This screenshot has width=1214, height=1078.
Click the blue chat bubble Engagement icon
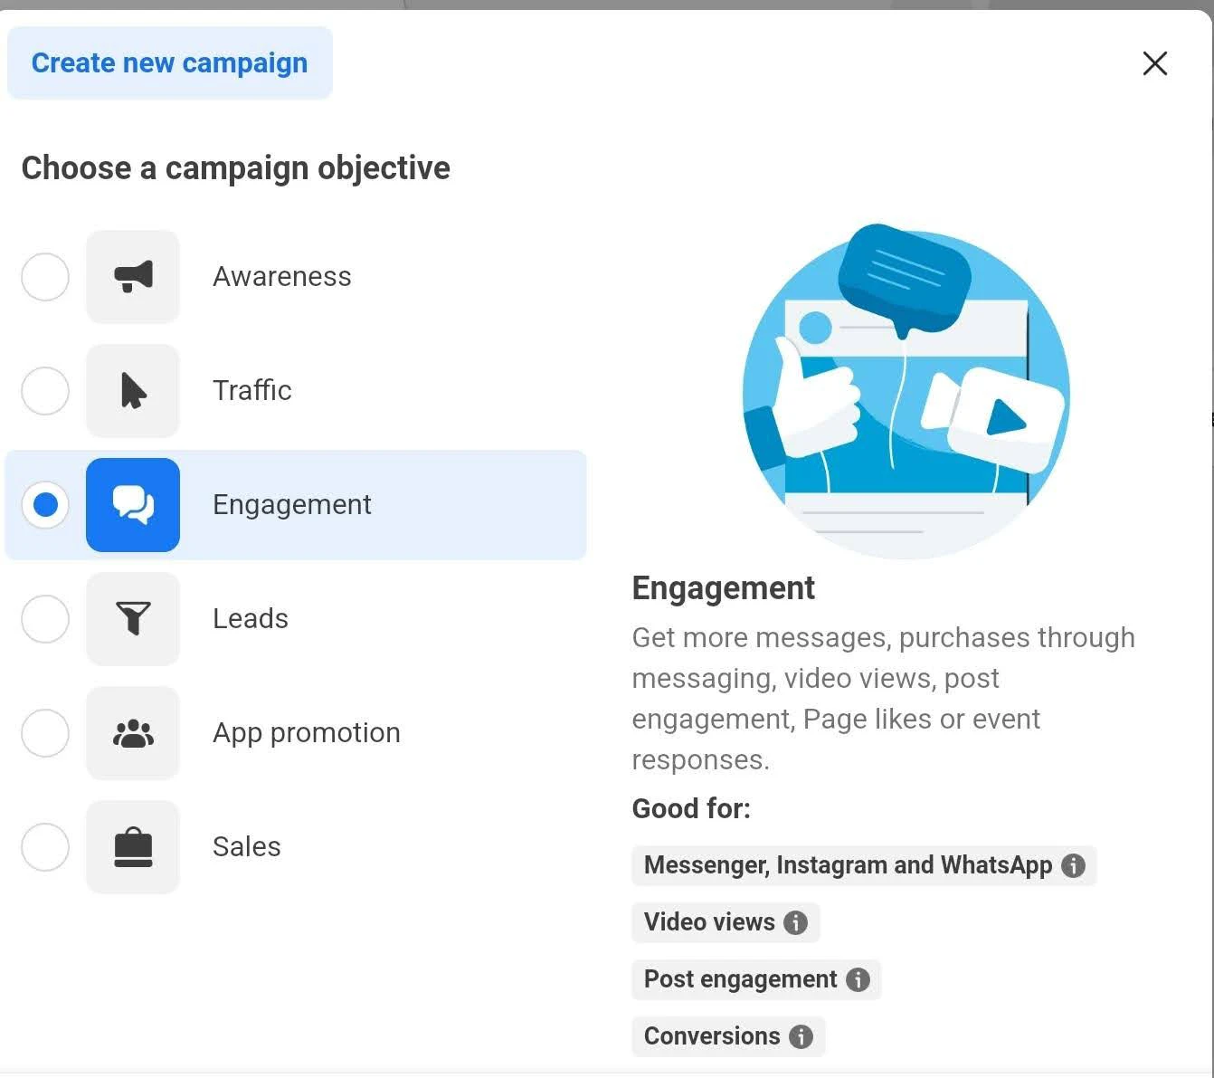pos(132,505)
